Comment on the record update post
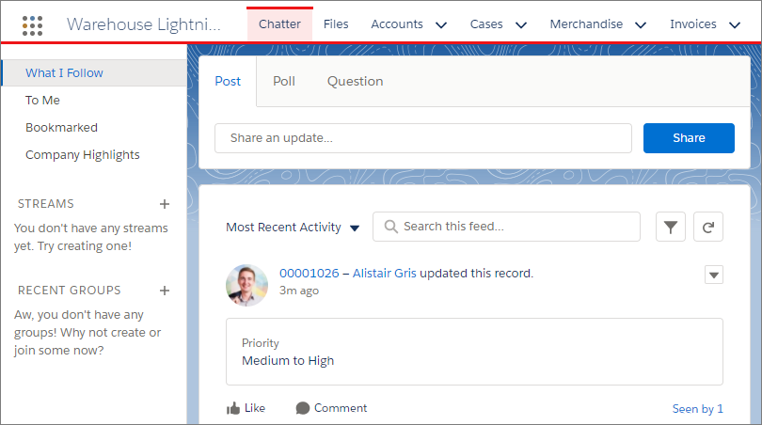 pos(331,408)
